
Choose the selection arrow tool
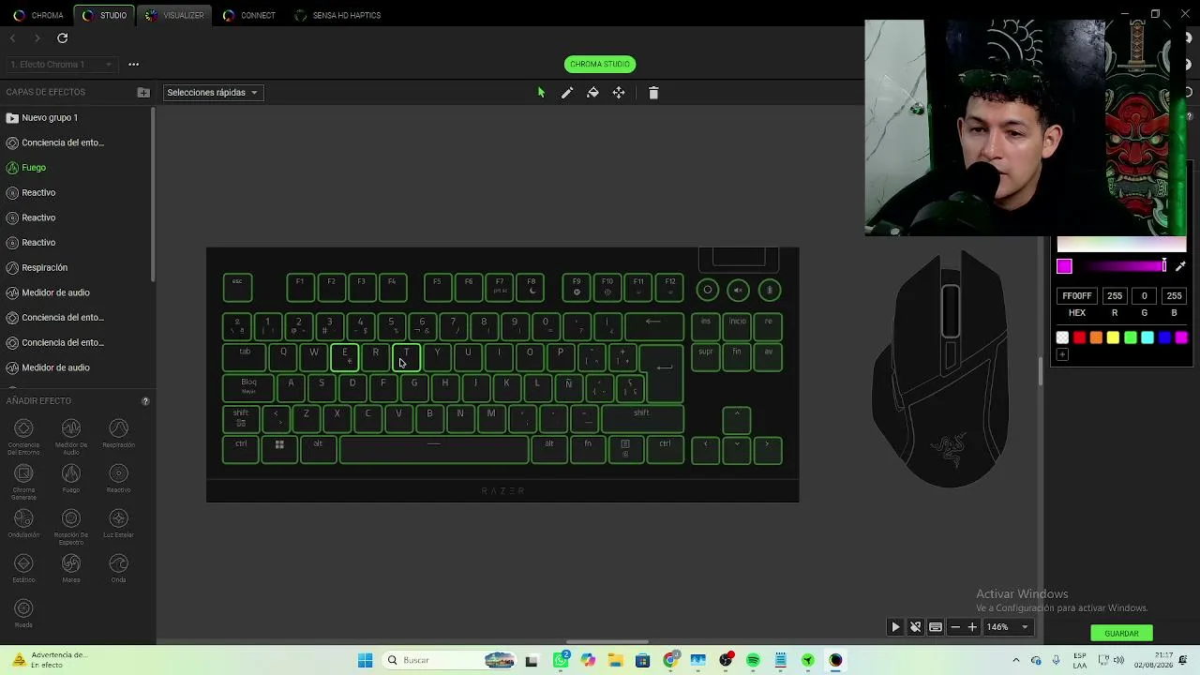tap(541, 93)
